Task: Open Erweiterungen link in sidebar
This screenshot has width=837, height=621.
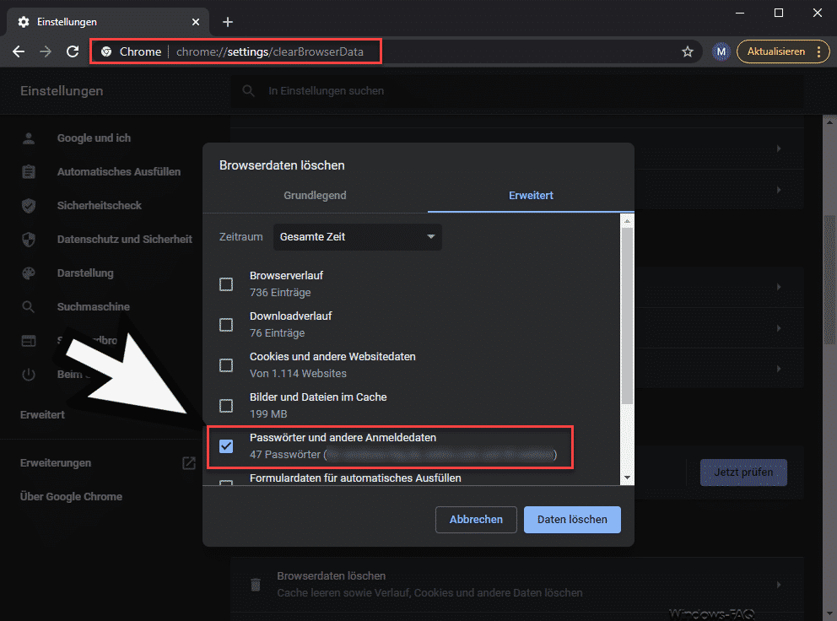Action: [56, 463]
